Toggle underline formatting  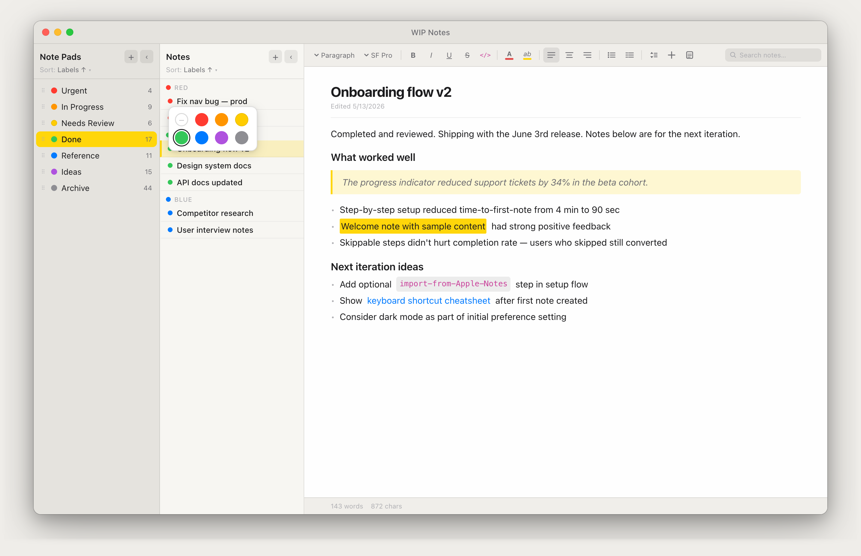449,55
